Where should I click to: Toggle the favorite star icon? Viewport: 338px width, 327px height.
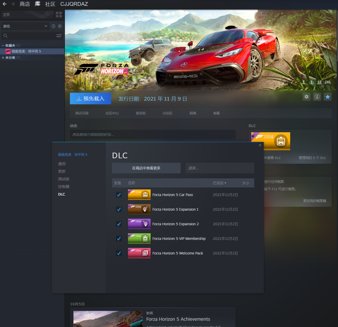[x=327, y=97]
